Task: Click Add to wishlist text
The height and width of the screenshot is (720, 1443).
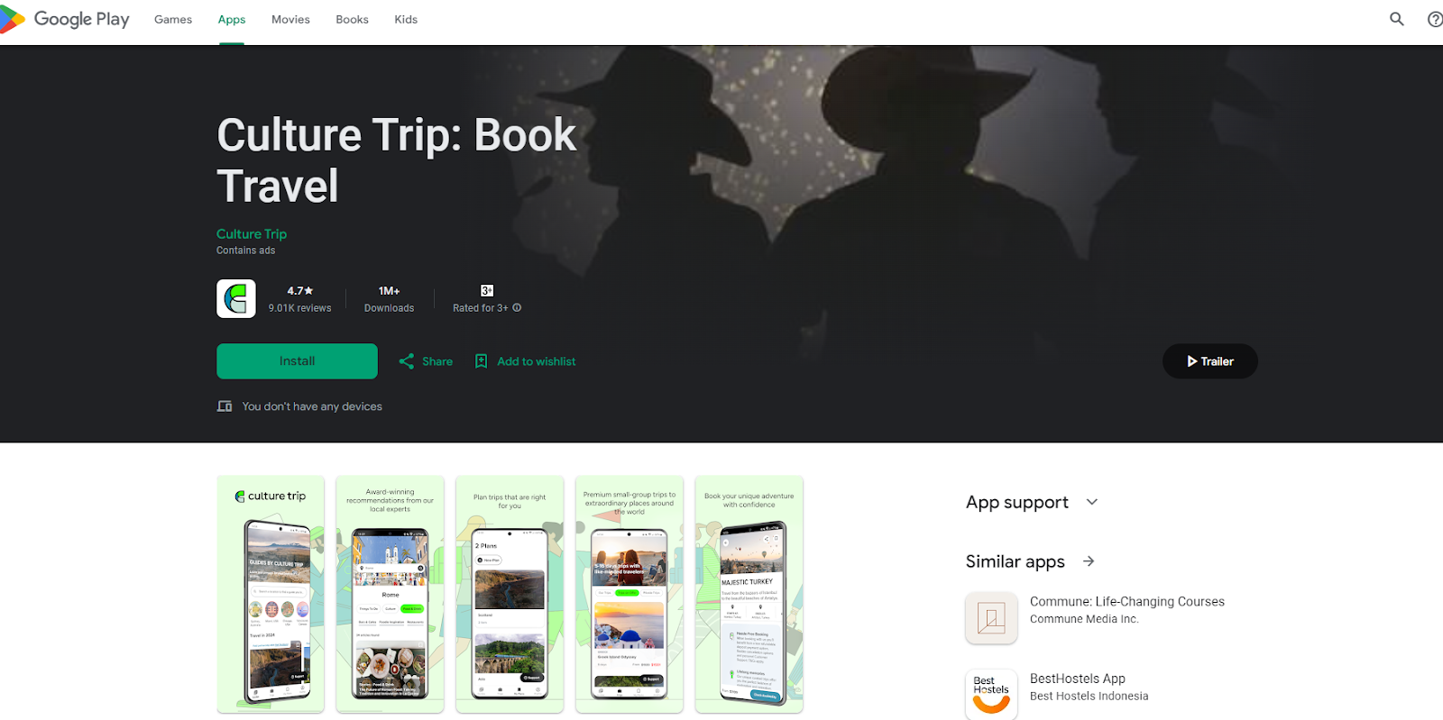Action: coord(537,361)
